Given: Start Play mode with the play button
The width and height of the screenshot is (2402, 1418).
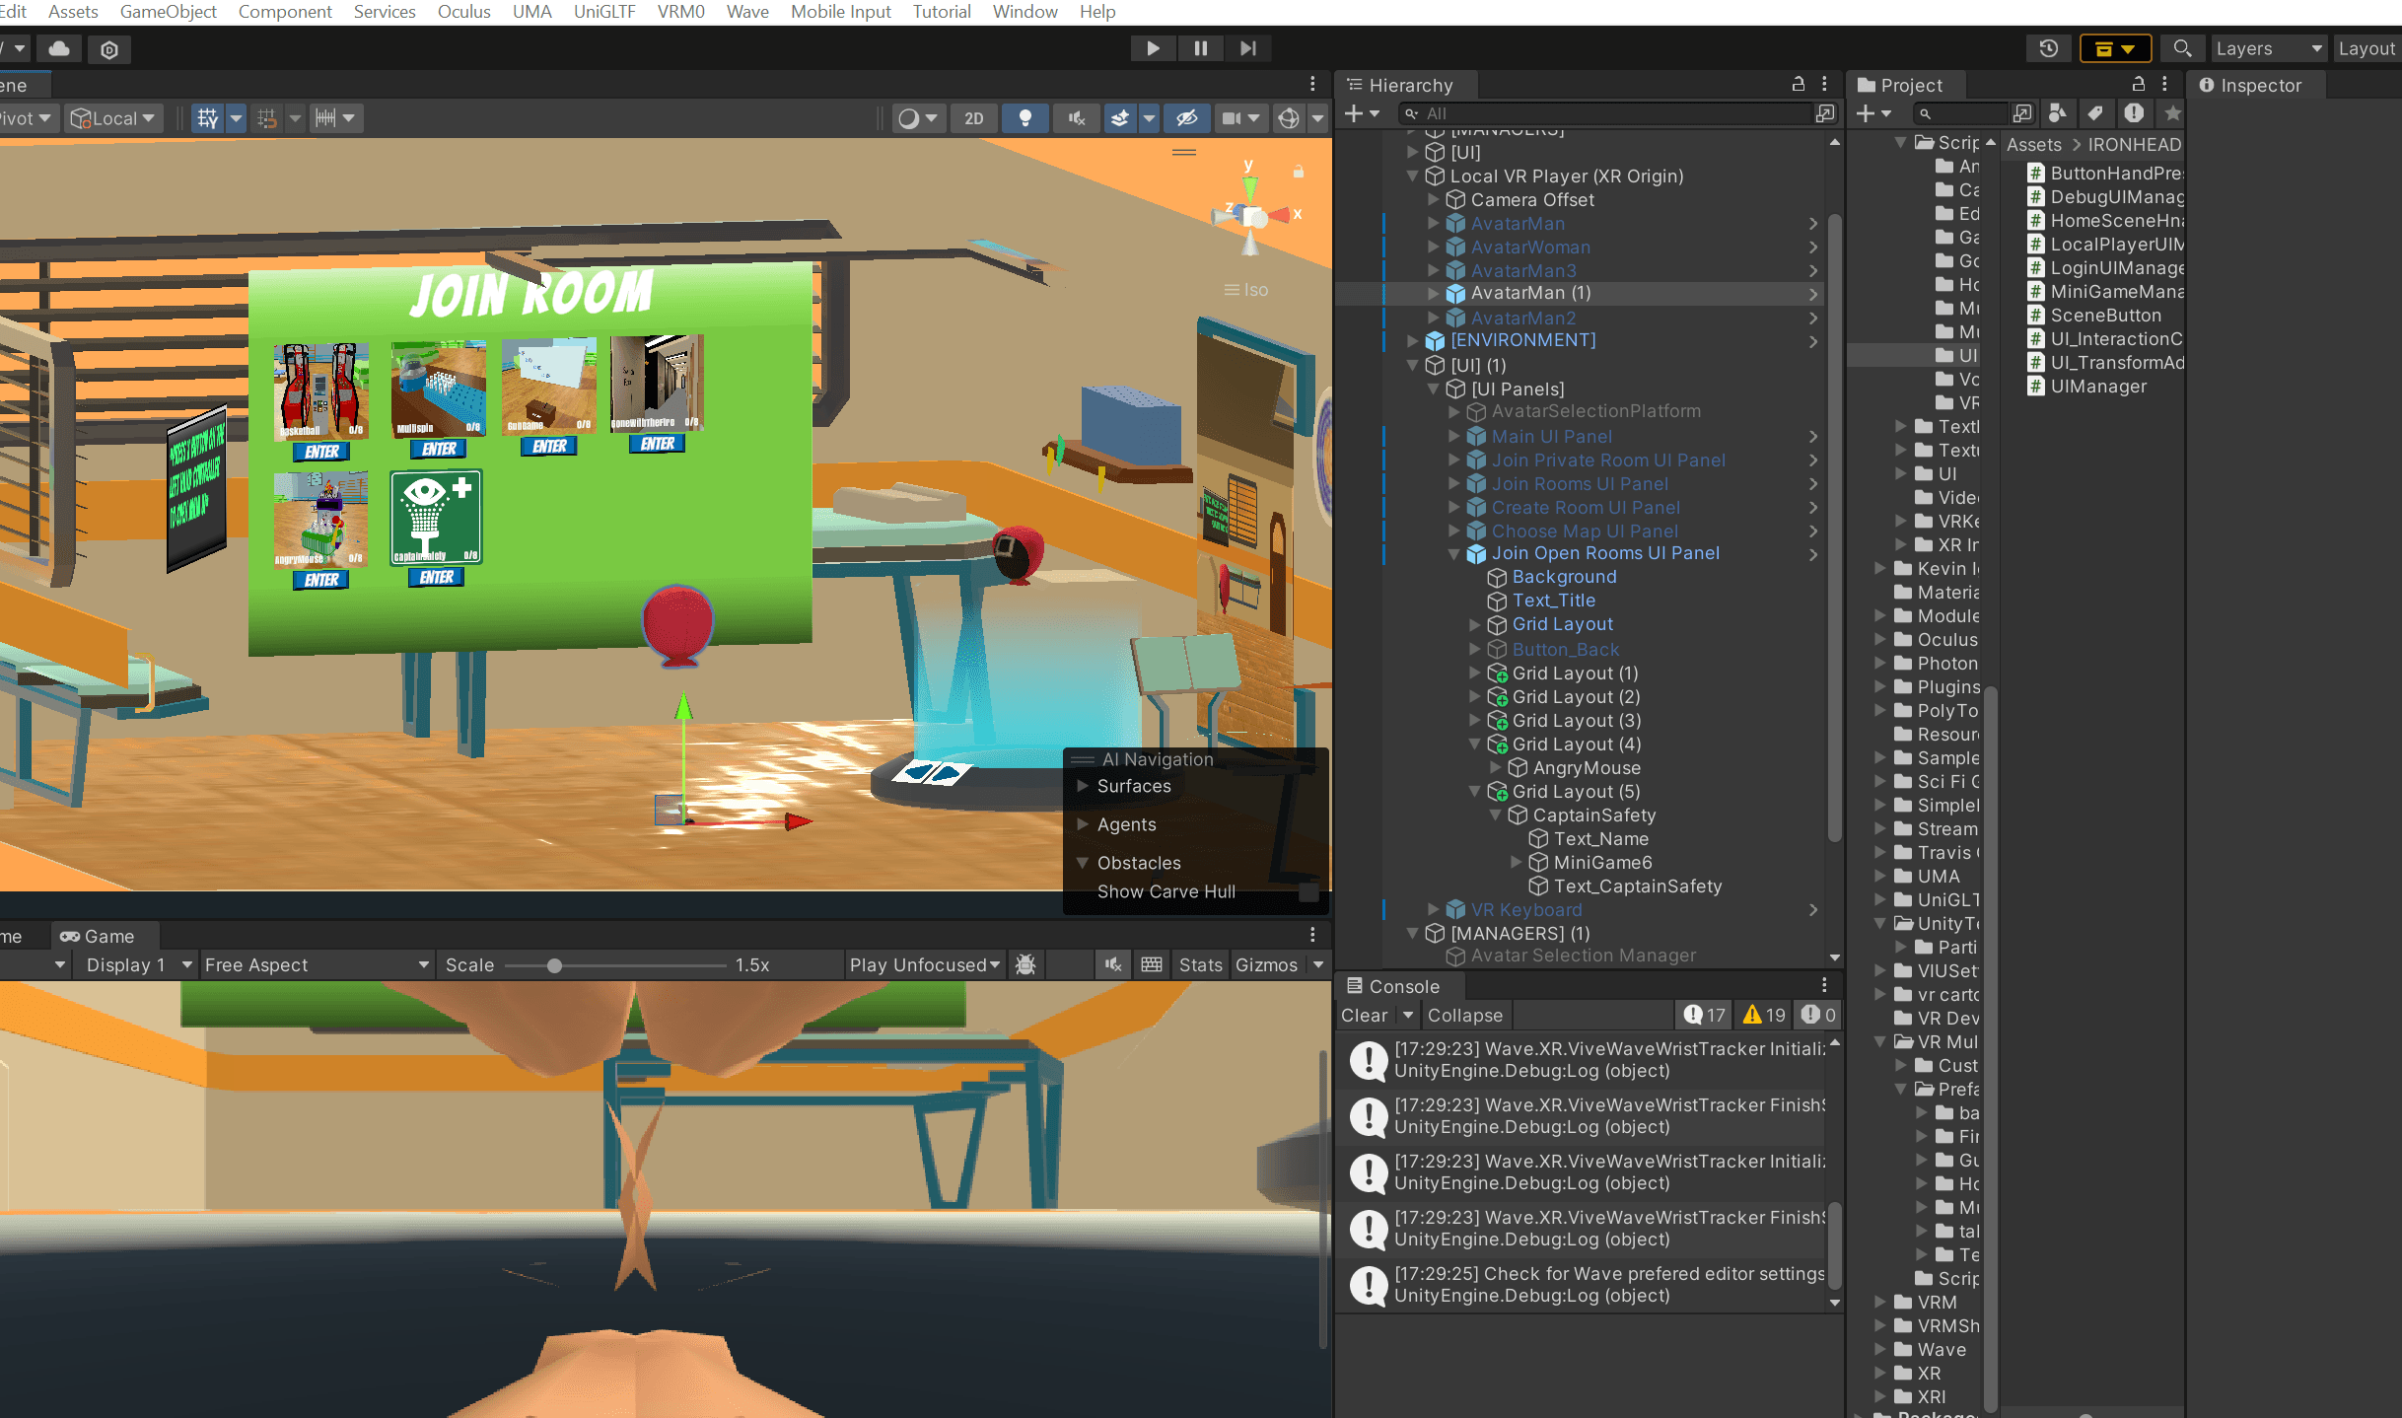Looking at the screenshot, I should tap(1153, 48).
